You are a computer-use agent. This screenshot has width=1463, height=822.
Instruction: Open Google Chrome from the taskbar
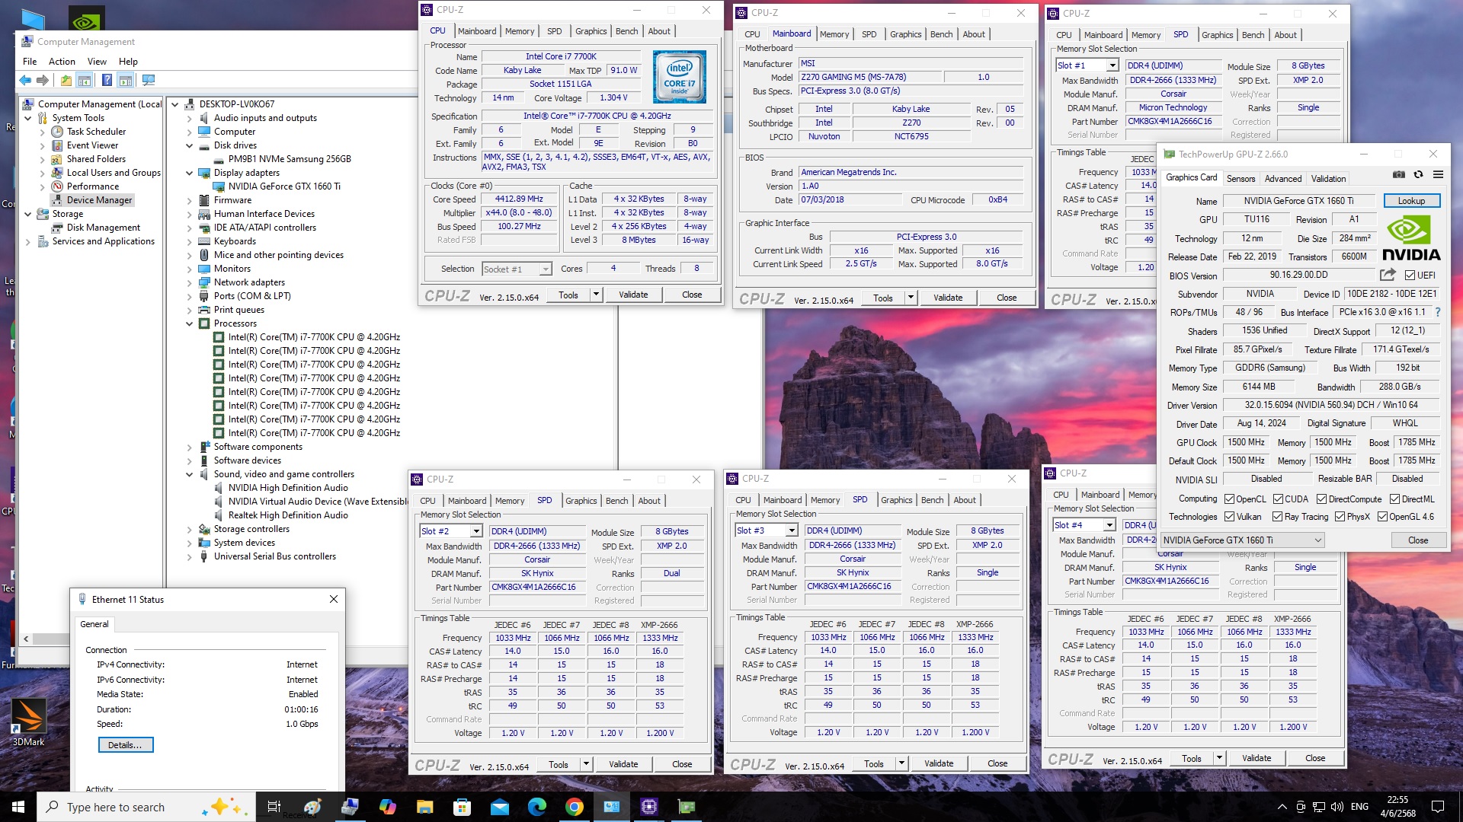(575, 807)
